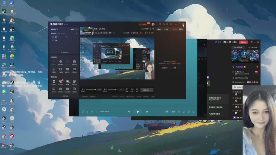Click the location-pin icon in interactive tools grid
The width and height of the screenshot is (276, 155).
pos(67,69)
